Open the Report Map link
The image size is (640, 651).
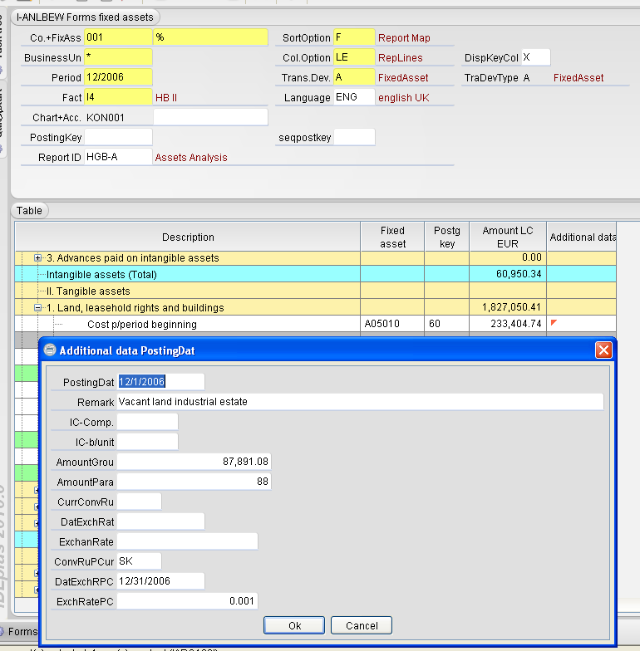(404, 38)
